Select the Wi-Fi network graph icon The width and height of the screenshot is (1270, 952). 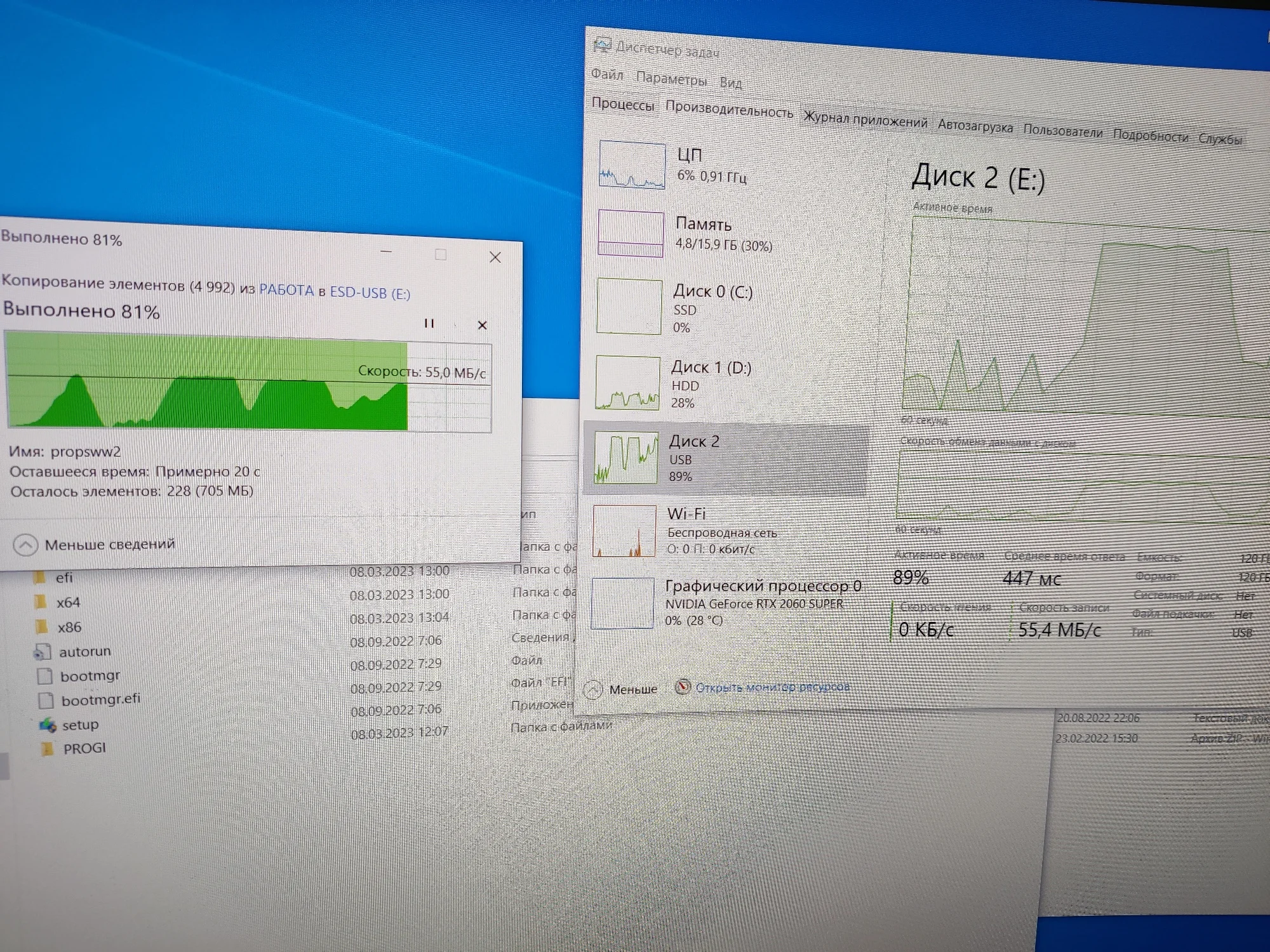pos(624,531)
